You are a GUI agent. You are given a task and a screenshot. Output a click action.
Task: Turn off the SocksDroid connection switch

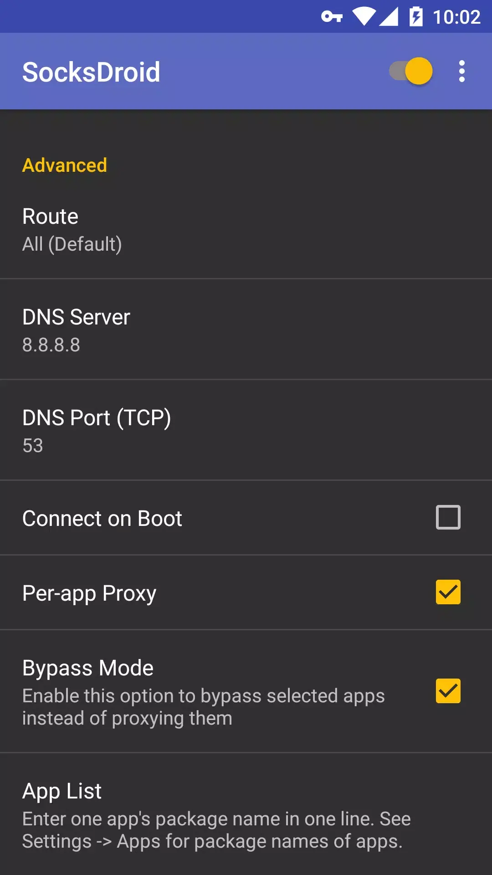point(411,71)
